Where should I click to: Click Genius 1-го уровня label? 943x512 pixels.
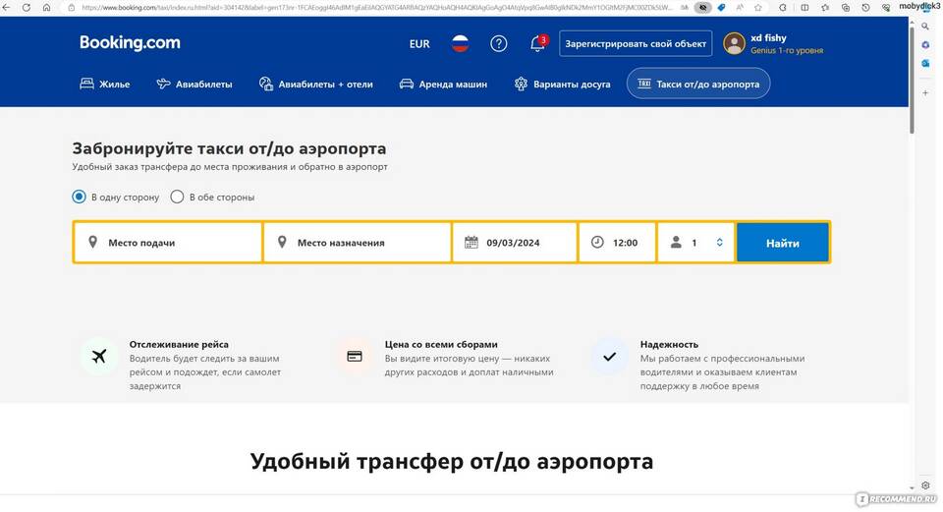tap(787, 50)
